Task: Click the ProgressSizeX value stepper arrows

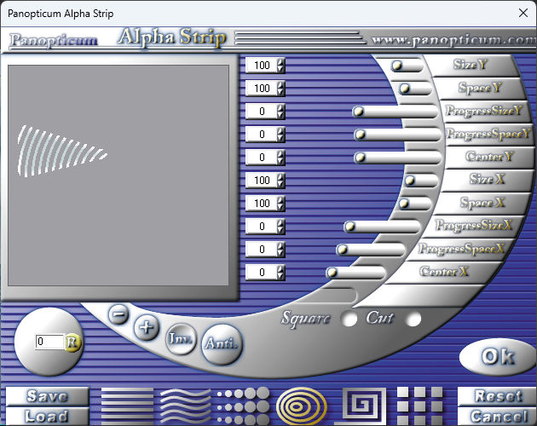Action: click(280, 227)
